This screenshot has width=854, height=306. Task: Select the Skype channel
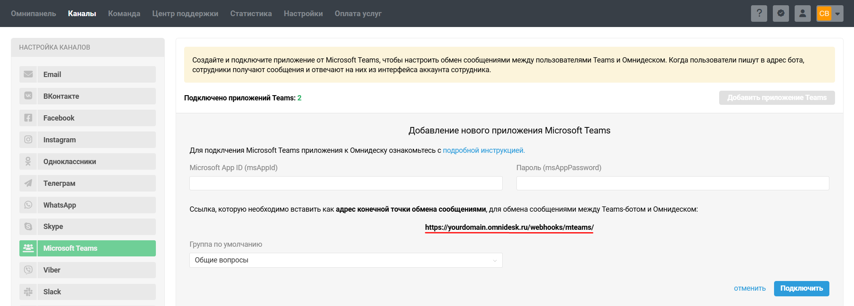click(88, 227)
